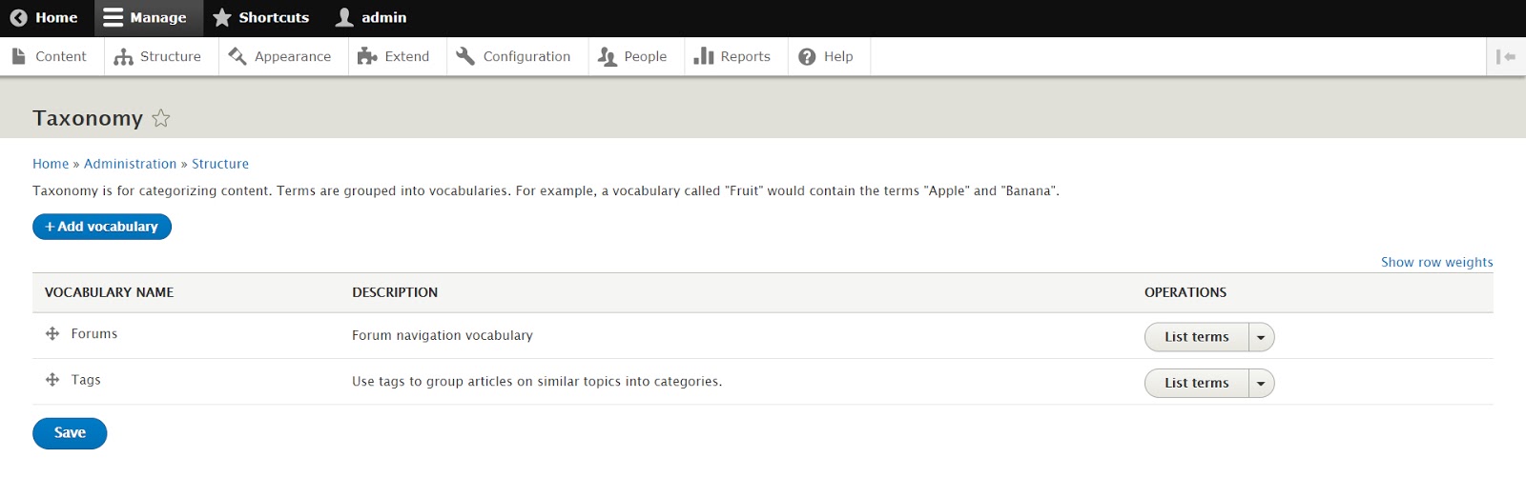Click the drag handle icon for Forums
This screenshot has width=1526, height=478.
point(52,334)
